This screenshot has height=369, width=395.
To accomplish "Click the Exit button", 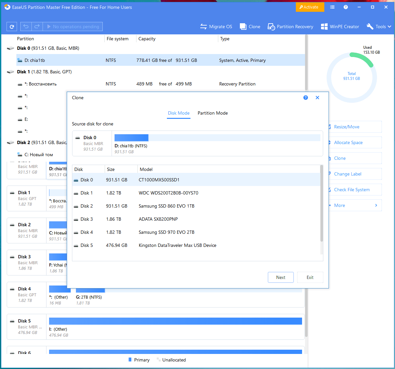I will point(310,277).
